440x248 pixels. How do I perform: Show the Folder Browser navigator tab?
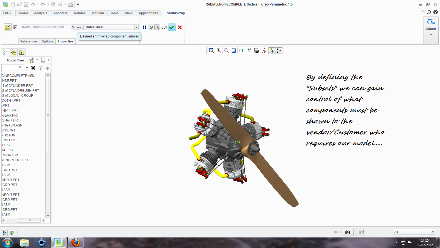point(13,52)
